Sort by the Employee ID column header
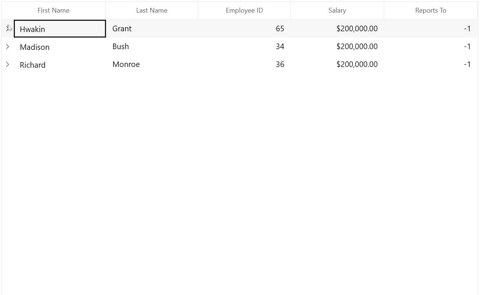Screen dimensions: 480x295 pos(244,10)
